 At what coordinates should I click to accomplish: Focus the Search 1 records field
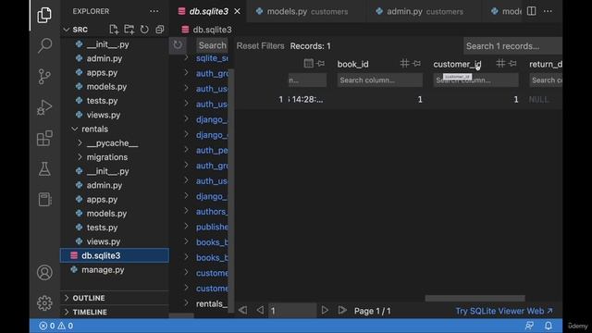[512, 46]
